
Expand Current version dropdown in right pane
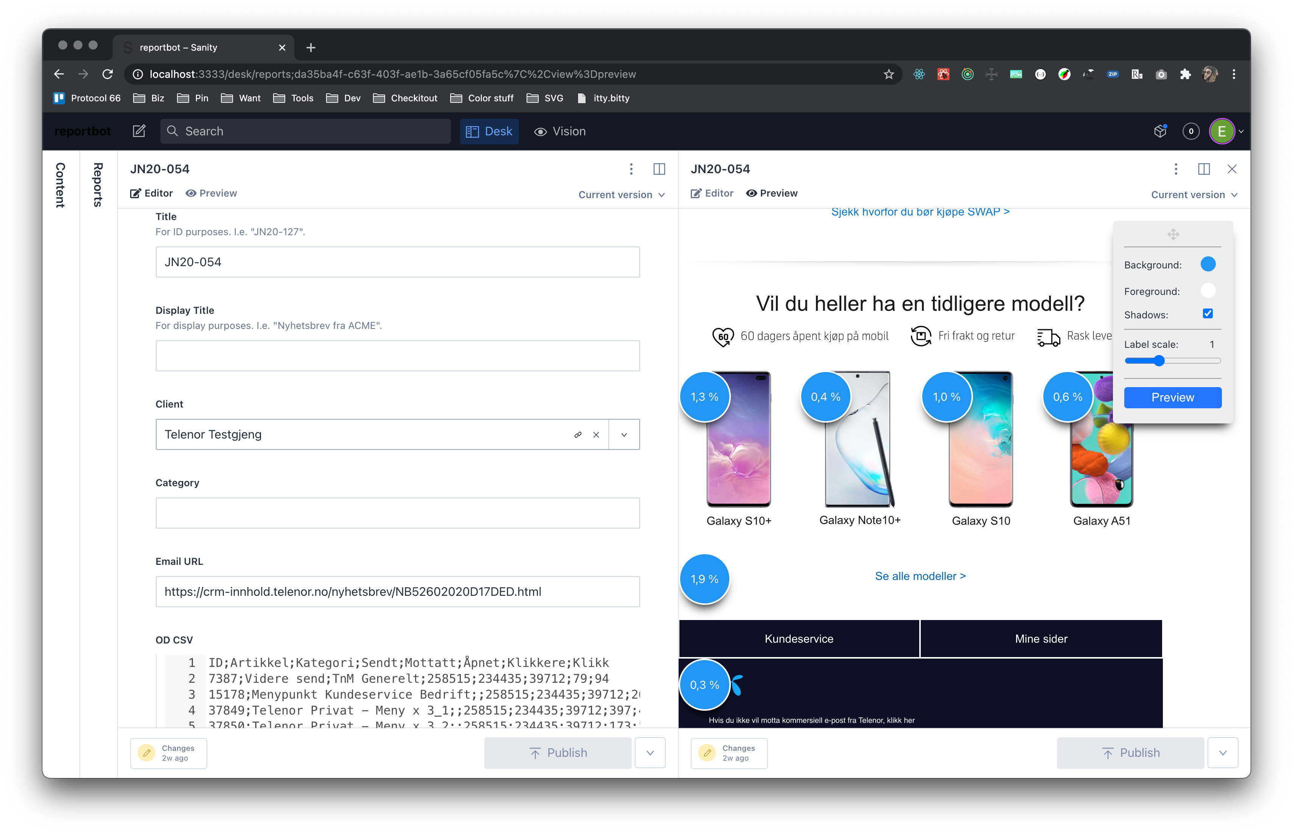coord(1194,194)
